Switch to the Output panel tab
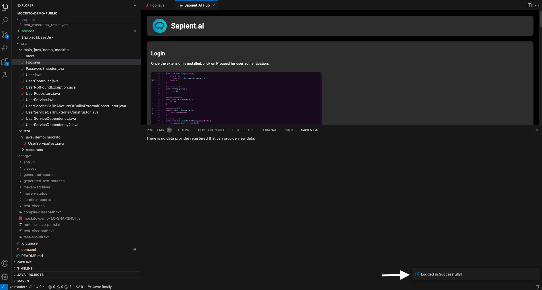The height and width of the screenshot is (290, 542). [x=184, y=130]
